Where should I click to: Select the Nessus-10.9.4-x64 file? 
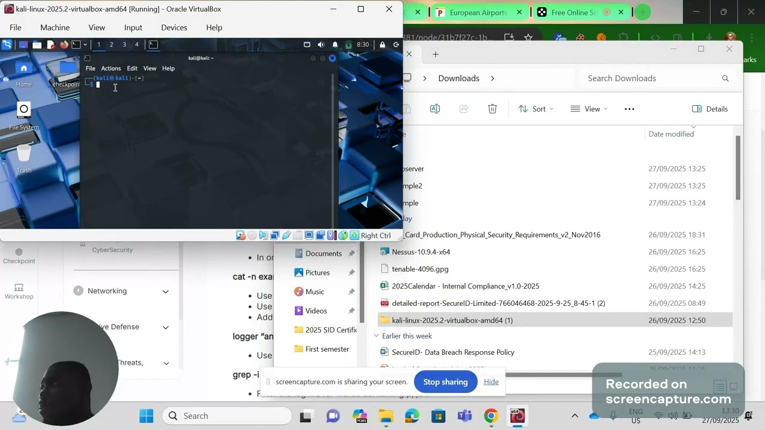pyautogui.click(x=421, y=252)
